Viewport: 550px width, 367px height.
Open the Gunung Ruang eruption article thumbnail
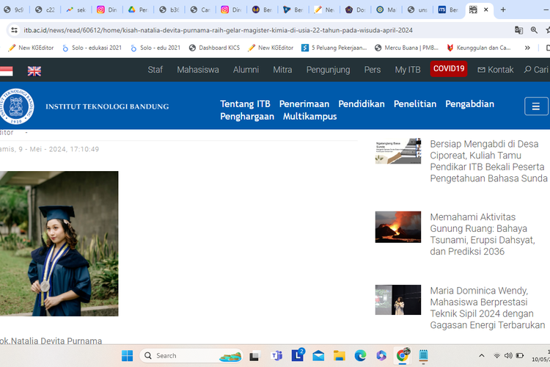pyautogui.click(x=397, y=227)
